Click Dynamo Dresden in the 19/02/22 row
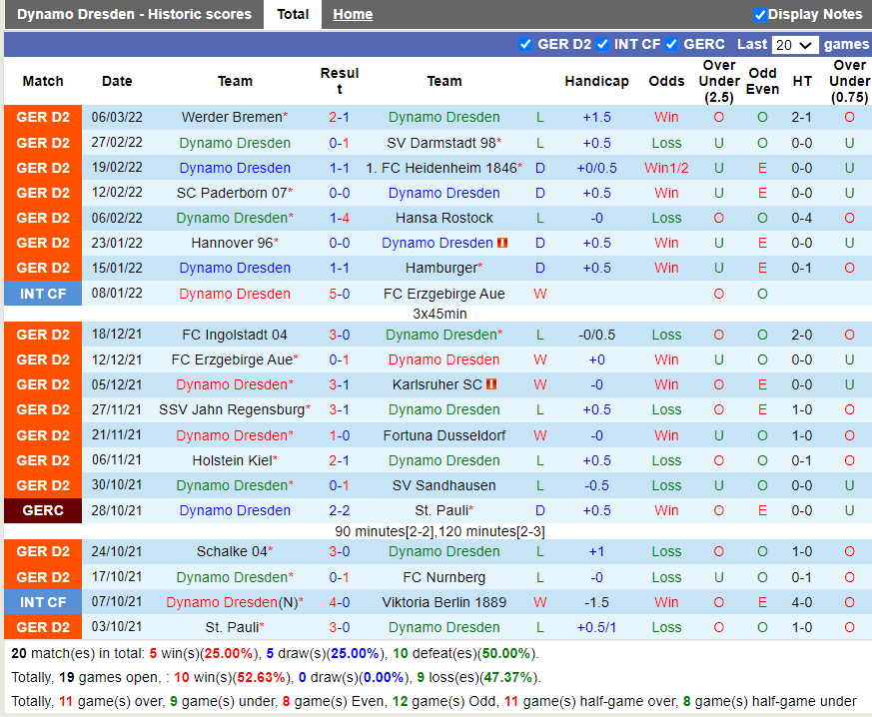872x717 pixels. click(x=235, y=168)
